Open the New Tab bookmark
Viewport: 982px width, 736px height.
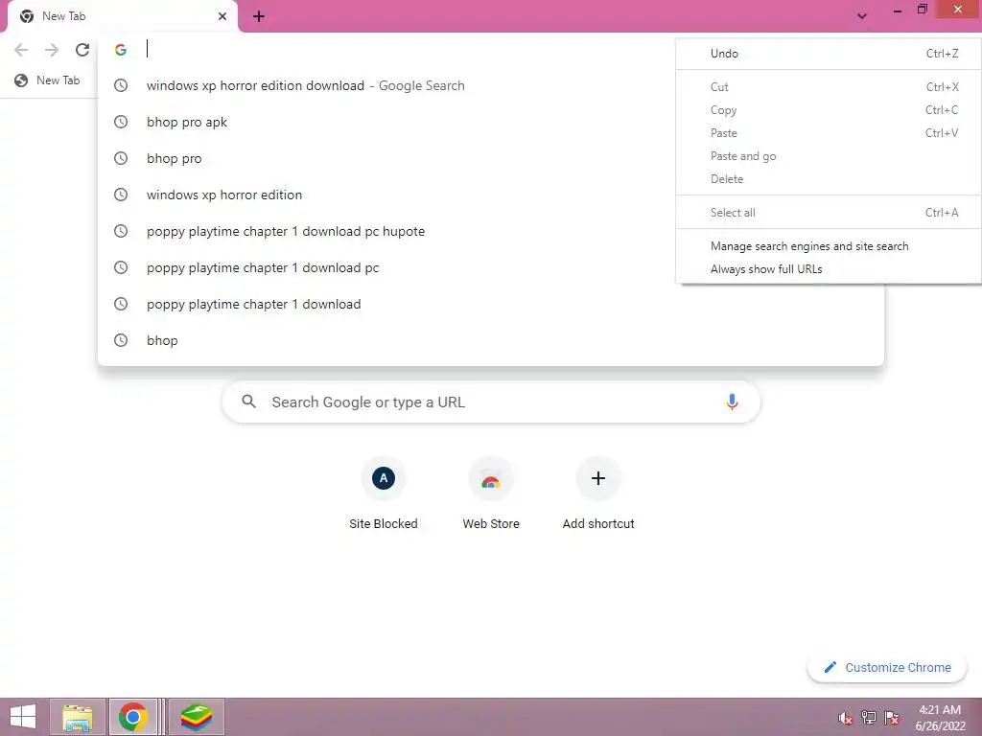tap(48, 80)
